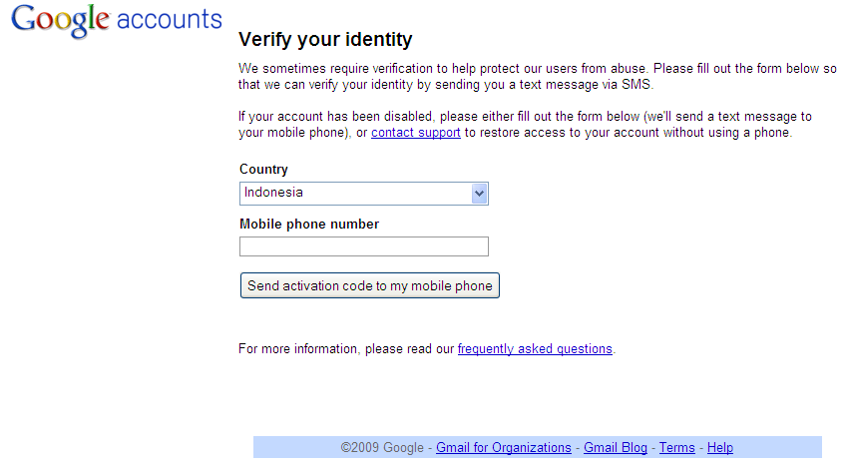Click the "Verify your identity" heading
This screenshot has height=469, width=848.
(325, 40)
